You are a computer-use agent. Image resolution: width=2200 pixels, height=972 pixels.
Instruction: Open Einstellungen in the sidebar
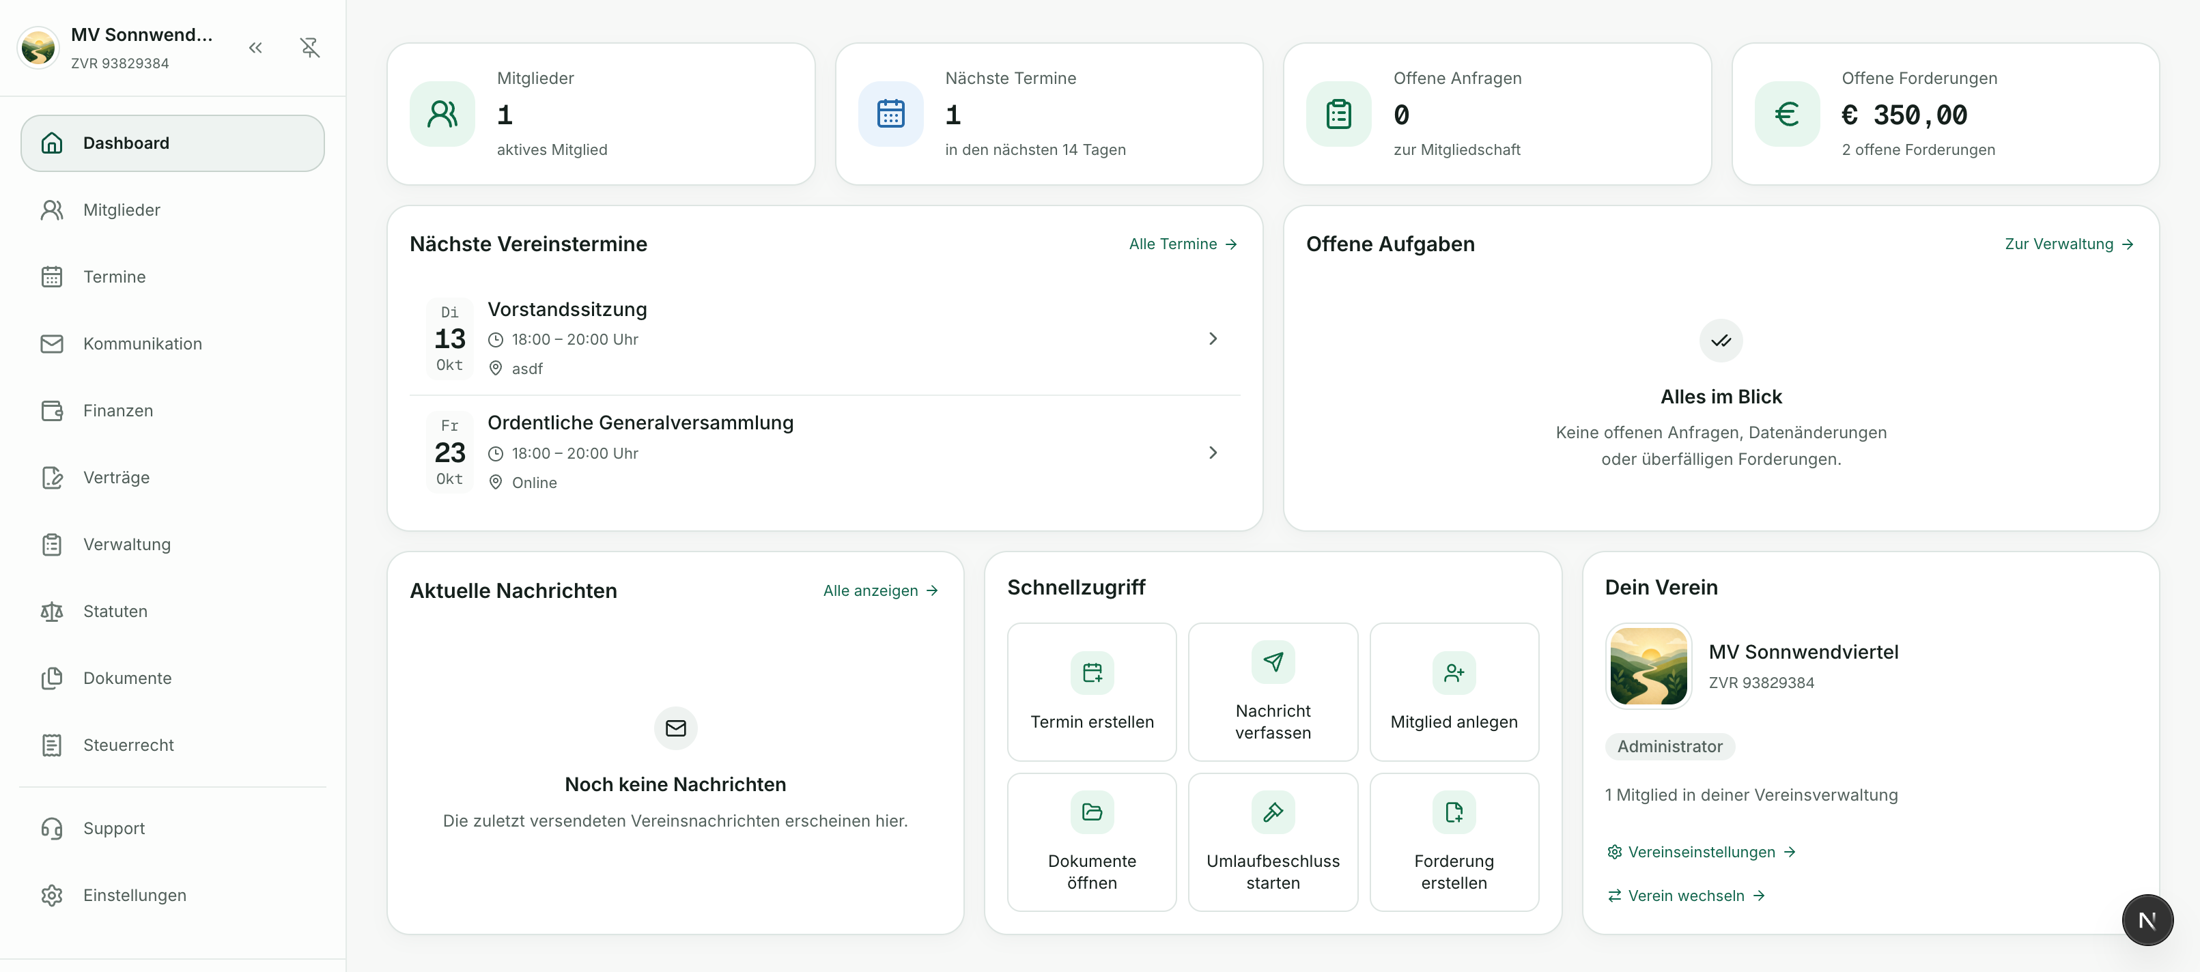(173, 895)
